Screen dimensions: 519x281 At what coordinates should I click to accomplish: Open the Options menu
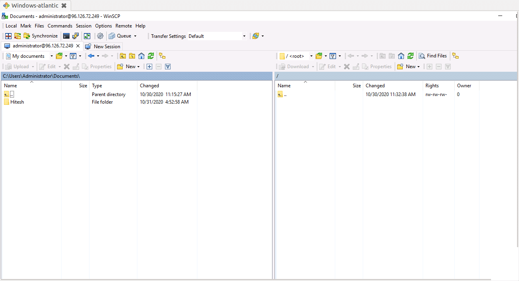click(103, 26)
